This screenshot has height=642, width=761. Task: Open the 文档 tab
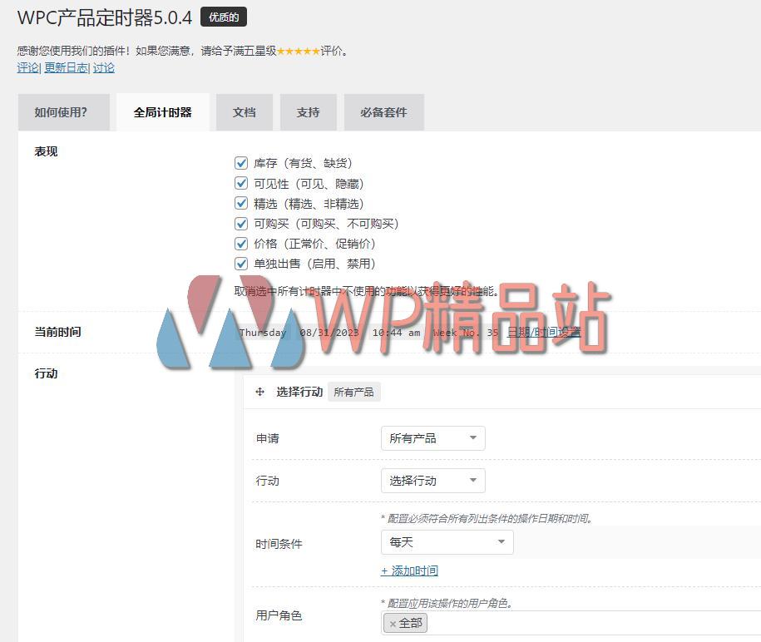pos(244,111)
